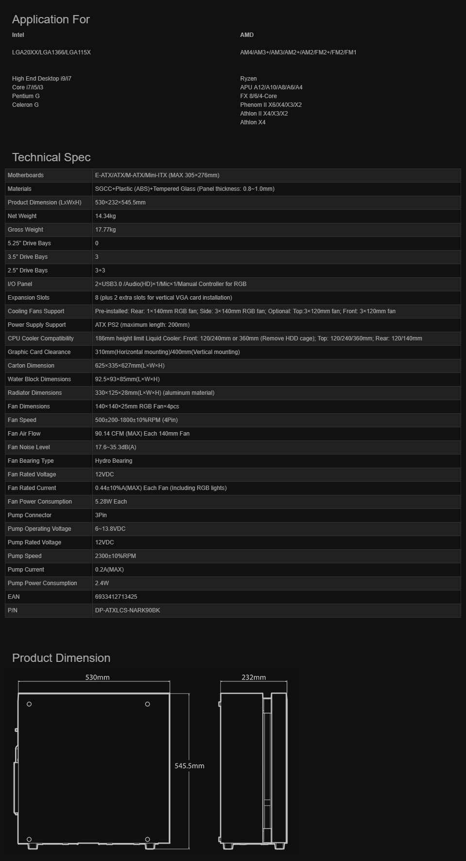Select the Expansion Slots value cell

point(164,298)
